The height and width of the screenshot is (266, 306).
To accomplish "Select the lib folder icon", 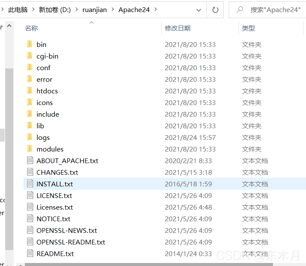I will pos(30,126).
